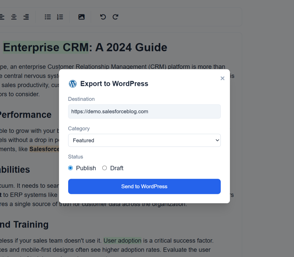The width and height of the screenshot is (294, 257).
Task: Click the align left toolbar icon
Action: coord(2,17)
